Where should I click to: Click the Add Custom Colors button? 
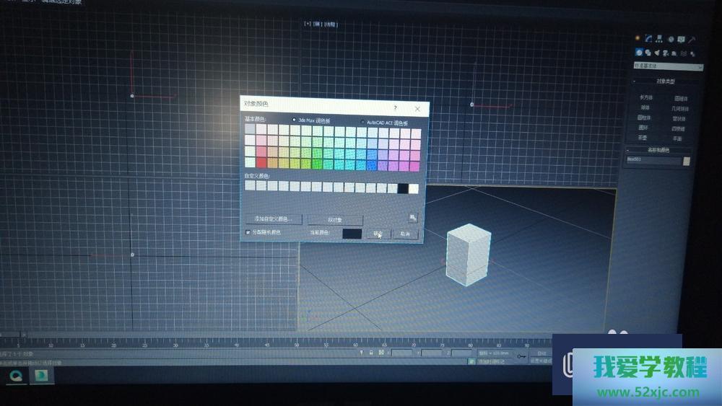pyautogui.click(x=273, y=219)
